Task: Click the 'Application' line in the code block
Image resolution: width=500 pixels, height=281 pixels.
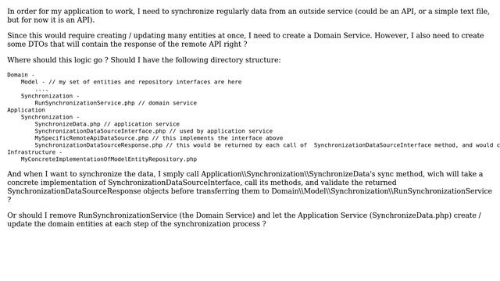Action: point(26,110)
